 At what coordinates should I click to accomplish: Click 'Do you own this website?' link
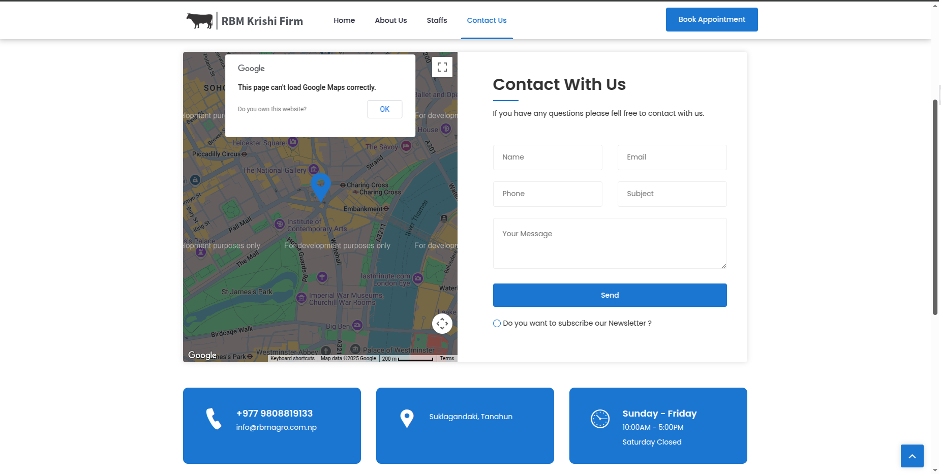272,109
